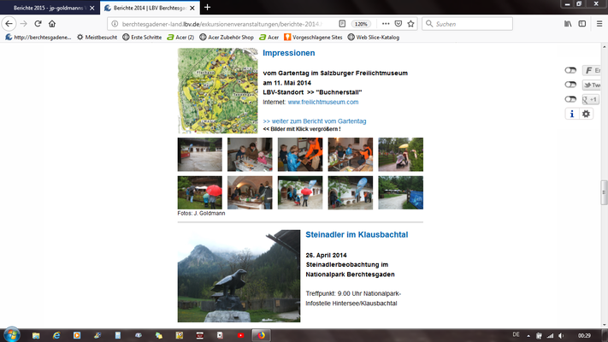The height and width of the screenshot is (342, 608).
Task: Open the Vorgeschlagene Sites bookmark
Action: (x=313, y=38)
